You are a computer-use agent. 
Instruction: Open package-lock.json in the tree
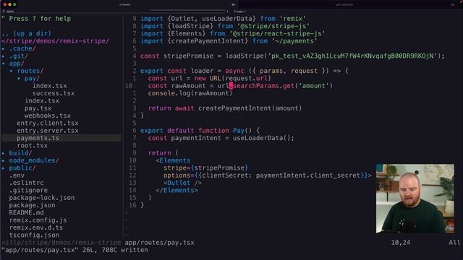coord(42,198)
